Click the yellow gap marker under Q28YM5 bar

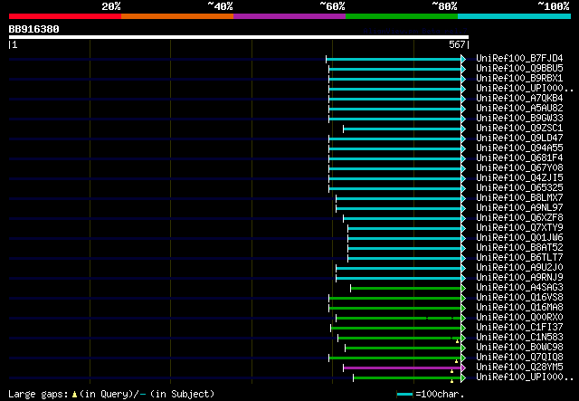tap(451, 371)
